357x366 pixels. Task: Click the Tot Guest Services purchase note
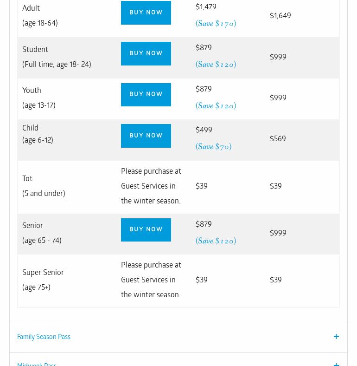point(151,186)
